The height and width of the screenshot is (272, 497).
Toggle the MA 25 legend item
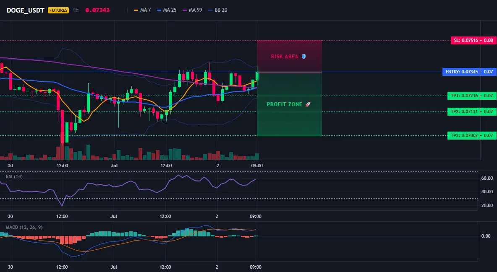(x=167, y=10)
